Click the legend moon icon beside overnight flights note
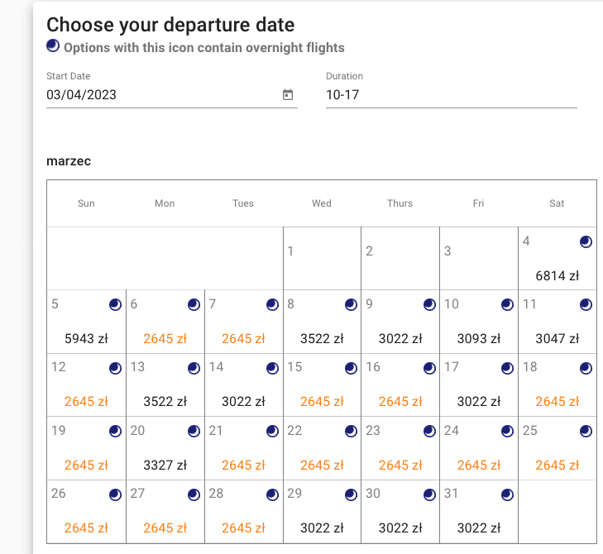This screenshot has height=554, width=603. click(53, 45)
